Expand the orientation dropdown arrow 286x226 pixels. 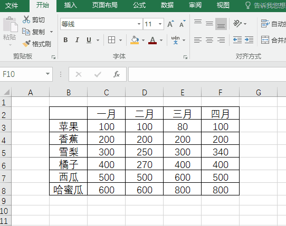(x=245, y=24)
